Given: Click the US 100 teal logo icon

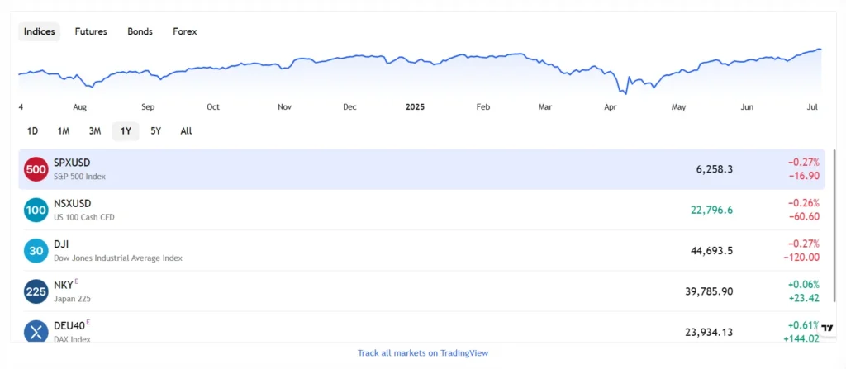Looking at the screenshot, I should coord(36,210).
